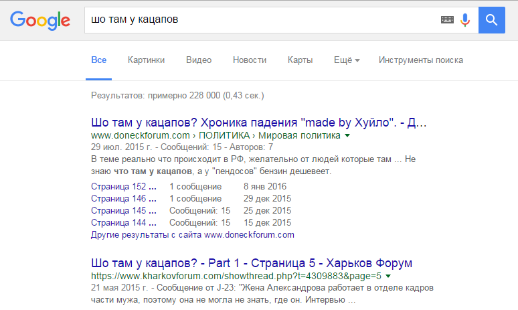Click the date text 15 дек 2015

pos(267,223)
